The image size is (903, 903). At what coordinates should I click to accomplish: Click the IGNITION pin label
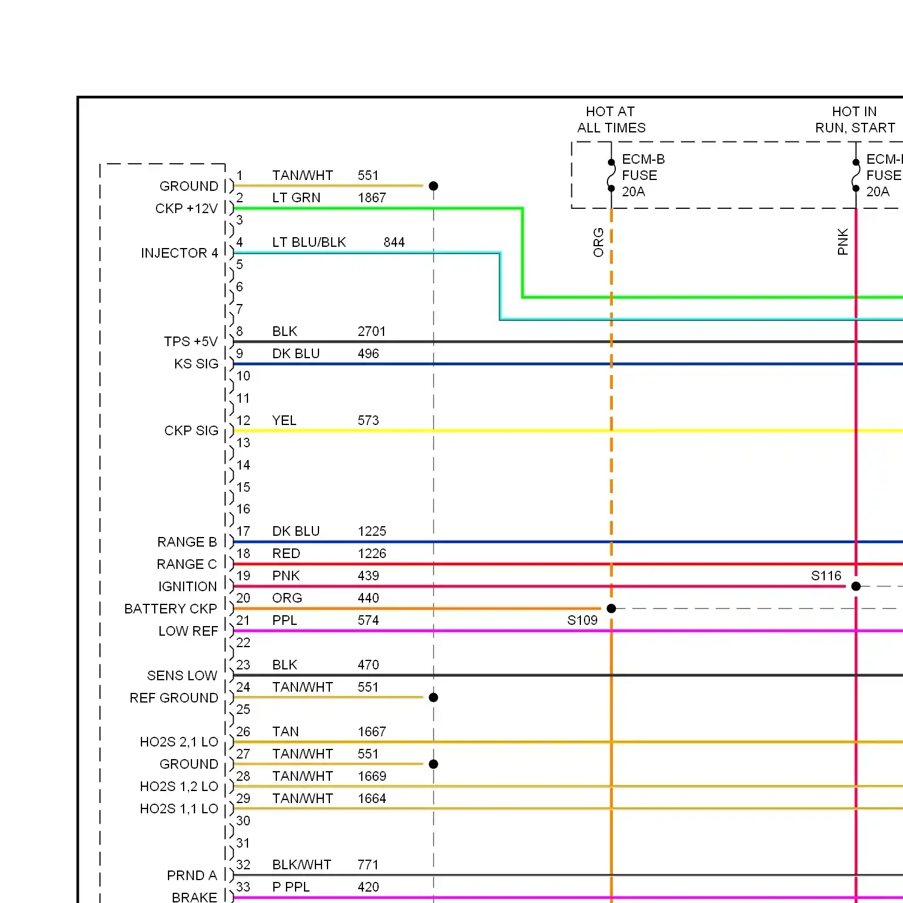(188, 586)
